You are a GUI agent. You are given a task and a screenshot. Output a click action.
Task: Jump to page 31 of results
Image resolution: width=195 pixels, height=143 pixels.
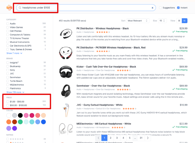point(141,138)
